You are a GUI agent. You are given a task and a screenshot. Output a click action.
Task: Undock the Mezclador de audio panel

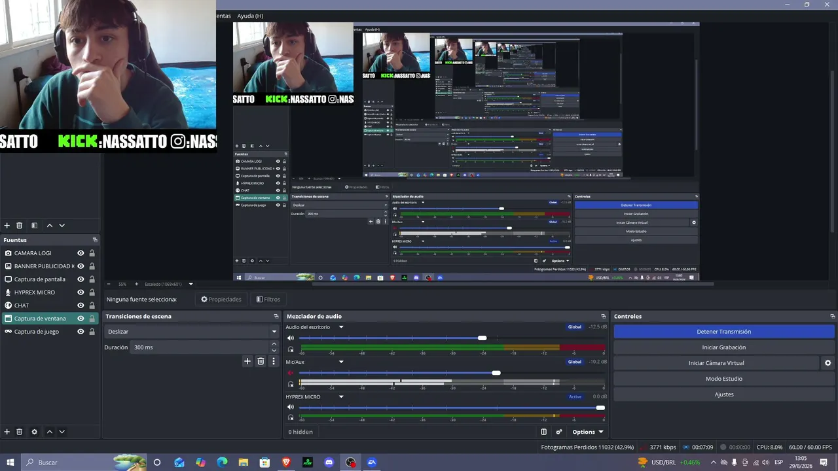pyautogui.click(x=604, y=317)
